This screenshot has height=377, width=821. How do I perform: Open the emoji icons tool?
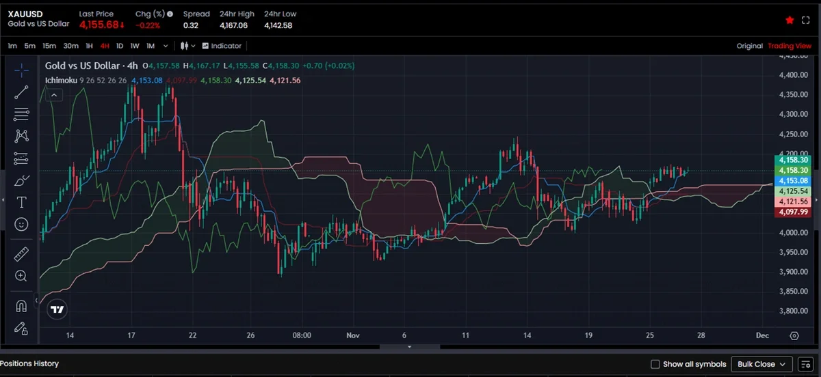point(21,224)
